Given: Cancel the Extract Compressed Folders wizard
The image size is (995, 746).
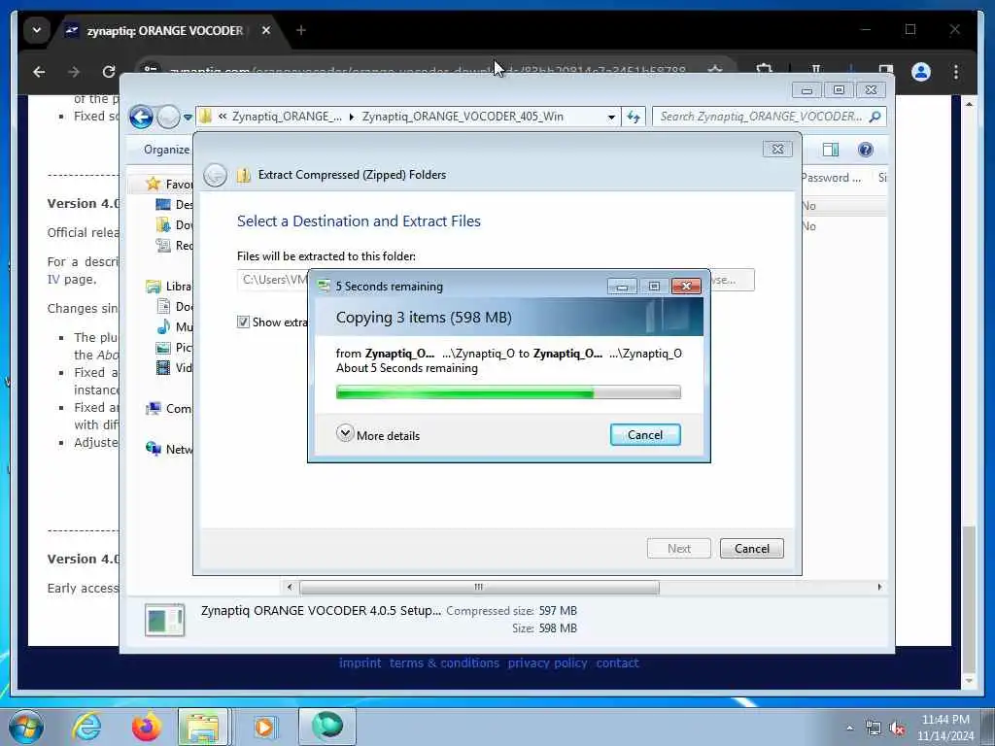Looking at the screenshot, I should [x=751, y=548].
